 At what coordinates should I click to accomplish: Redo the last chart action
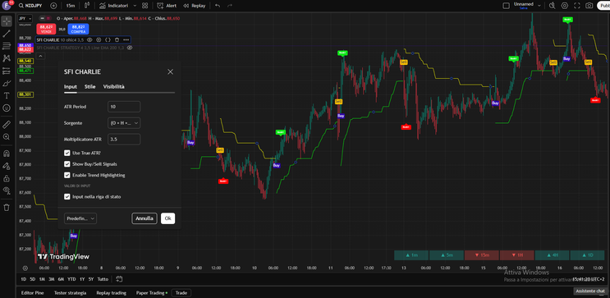click(x=230, y=6)
